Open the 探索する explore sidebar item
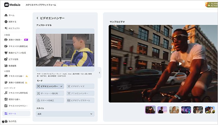This screenshot has height=132, width=218. point(10,22)
